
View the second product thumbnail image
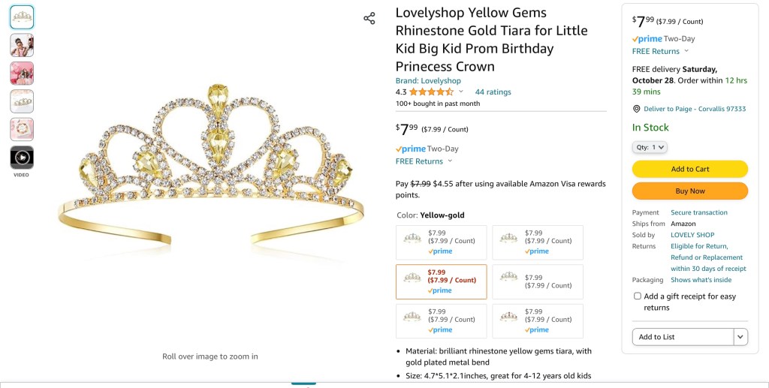click(22, 45)
